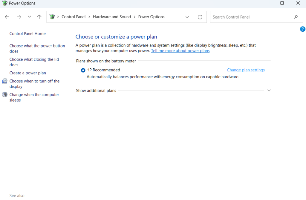This screenshot has height=200, width=306.
Task: Select the HP Recommended power plan
Action: pos(83,70)
